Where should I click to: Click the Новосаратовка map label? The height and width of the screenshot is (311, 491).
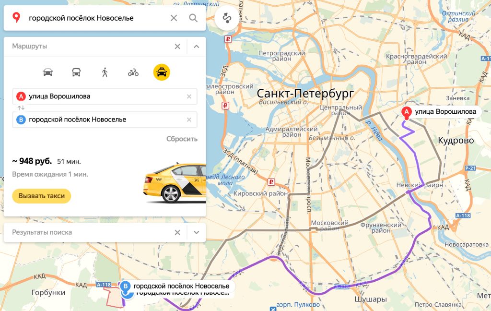[466, 245]
